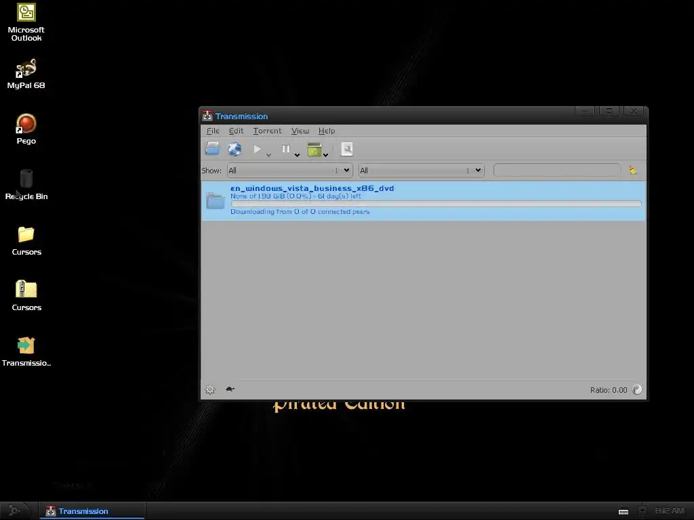This screenshot has height=520, width=694.
Task: Open the Edit menu
Action: pos(236,131)
